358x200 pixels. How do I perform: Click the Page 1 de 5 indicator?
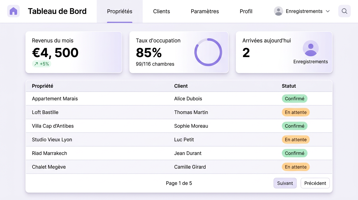point(179,183)
